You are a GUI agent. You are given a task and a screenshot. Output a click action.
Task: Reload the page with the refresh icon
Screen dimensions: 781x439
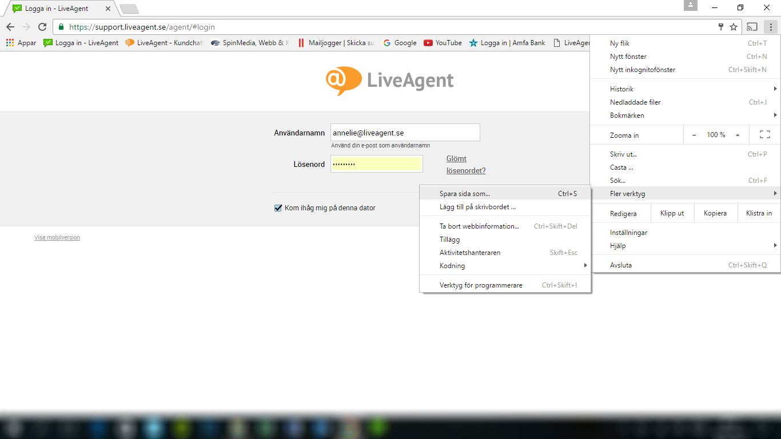coord(42,27)
